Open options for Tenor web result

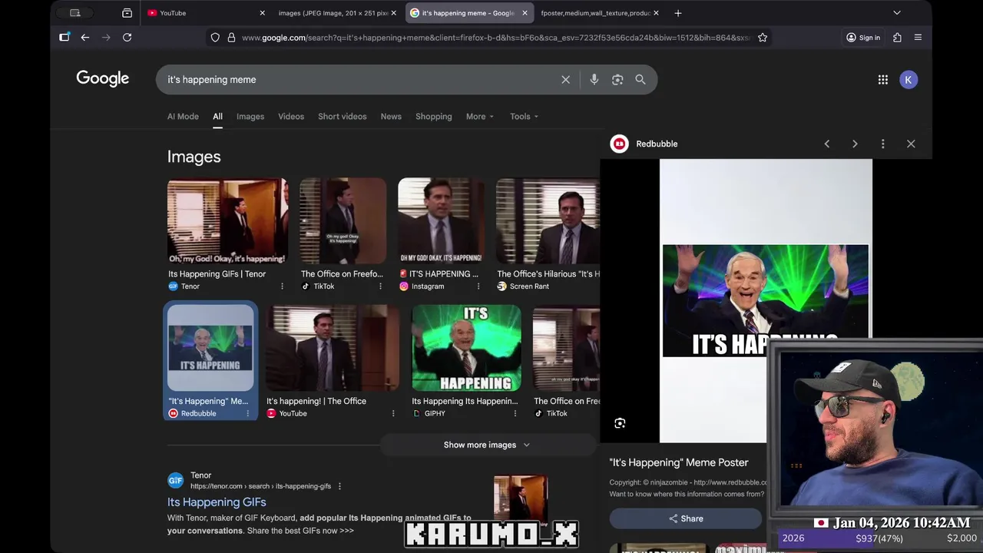(x=339, y=486)
